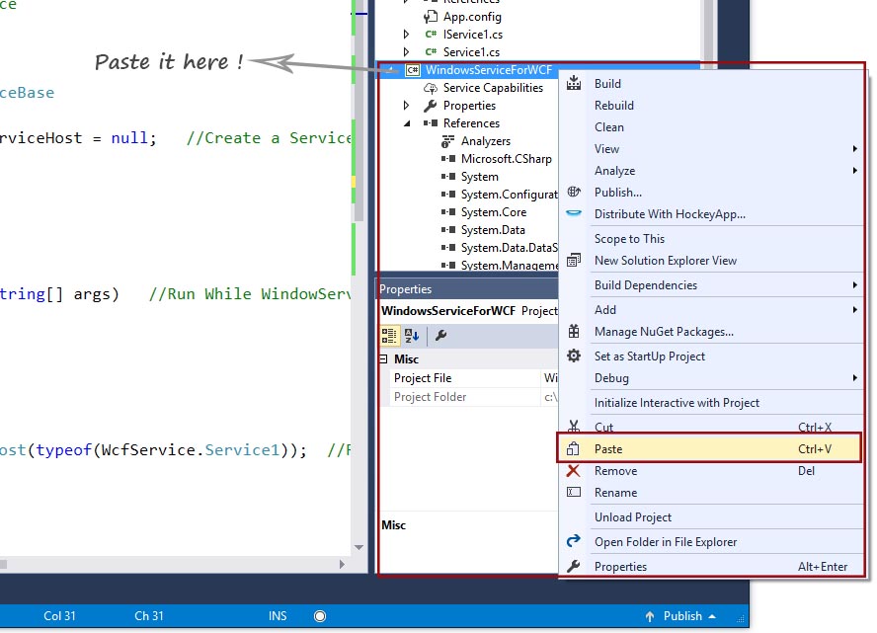
Task: Choose Clean from the context menu
Action: 609,127
